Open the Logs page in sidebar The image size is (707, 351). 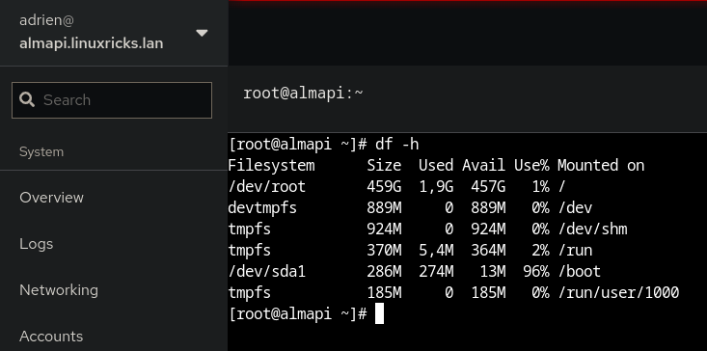tap(36, 244)
